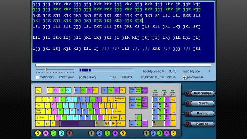
Task: Click the tall numpad Enter key
Action: tap(173, 120)
